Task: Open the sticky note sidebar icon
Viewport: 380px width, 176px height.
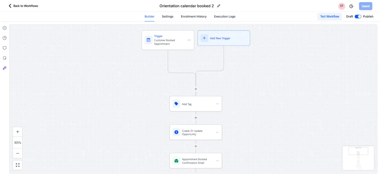Action: click(x=5, y=58)
